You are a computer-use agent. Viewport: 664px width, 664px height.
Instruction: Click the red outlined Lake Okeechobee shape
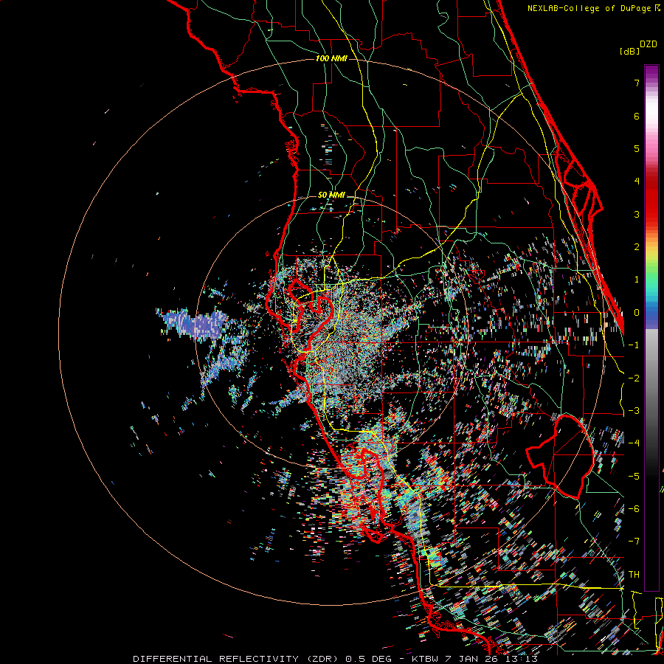coord(560,457)
